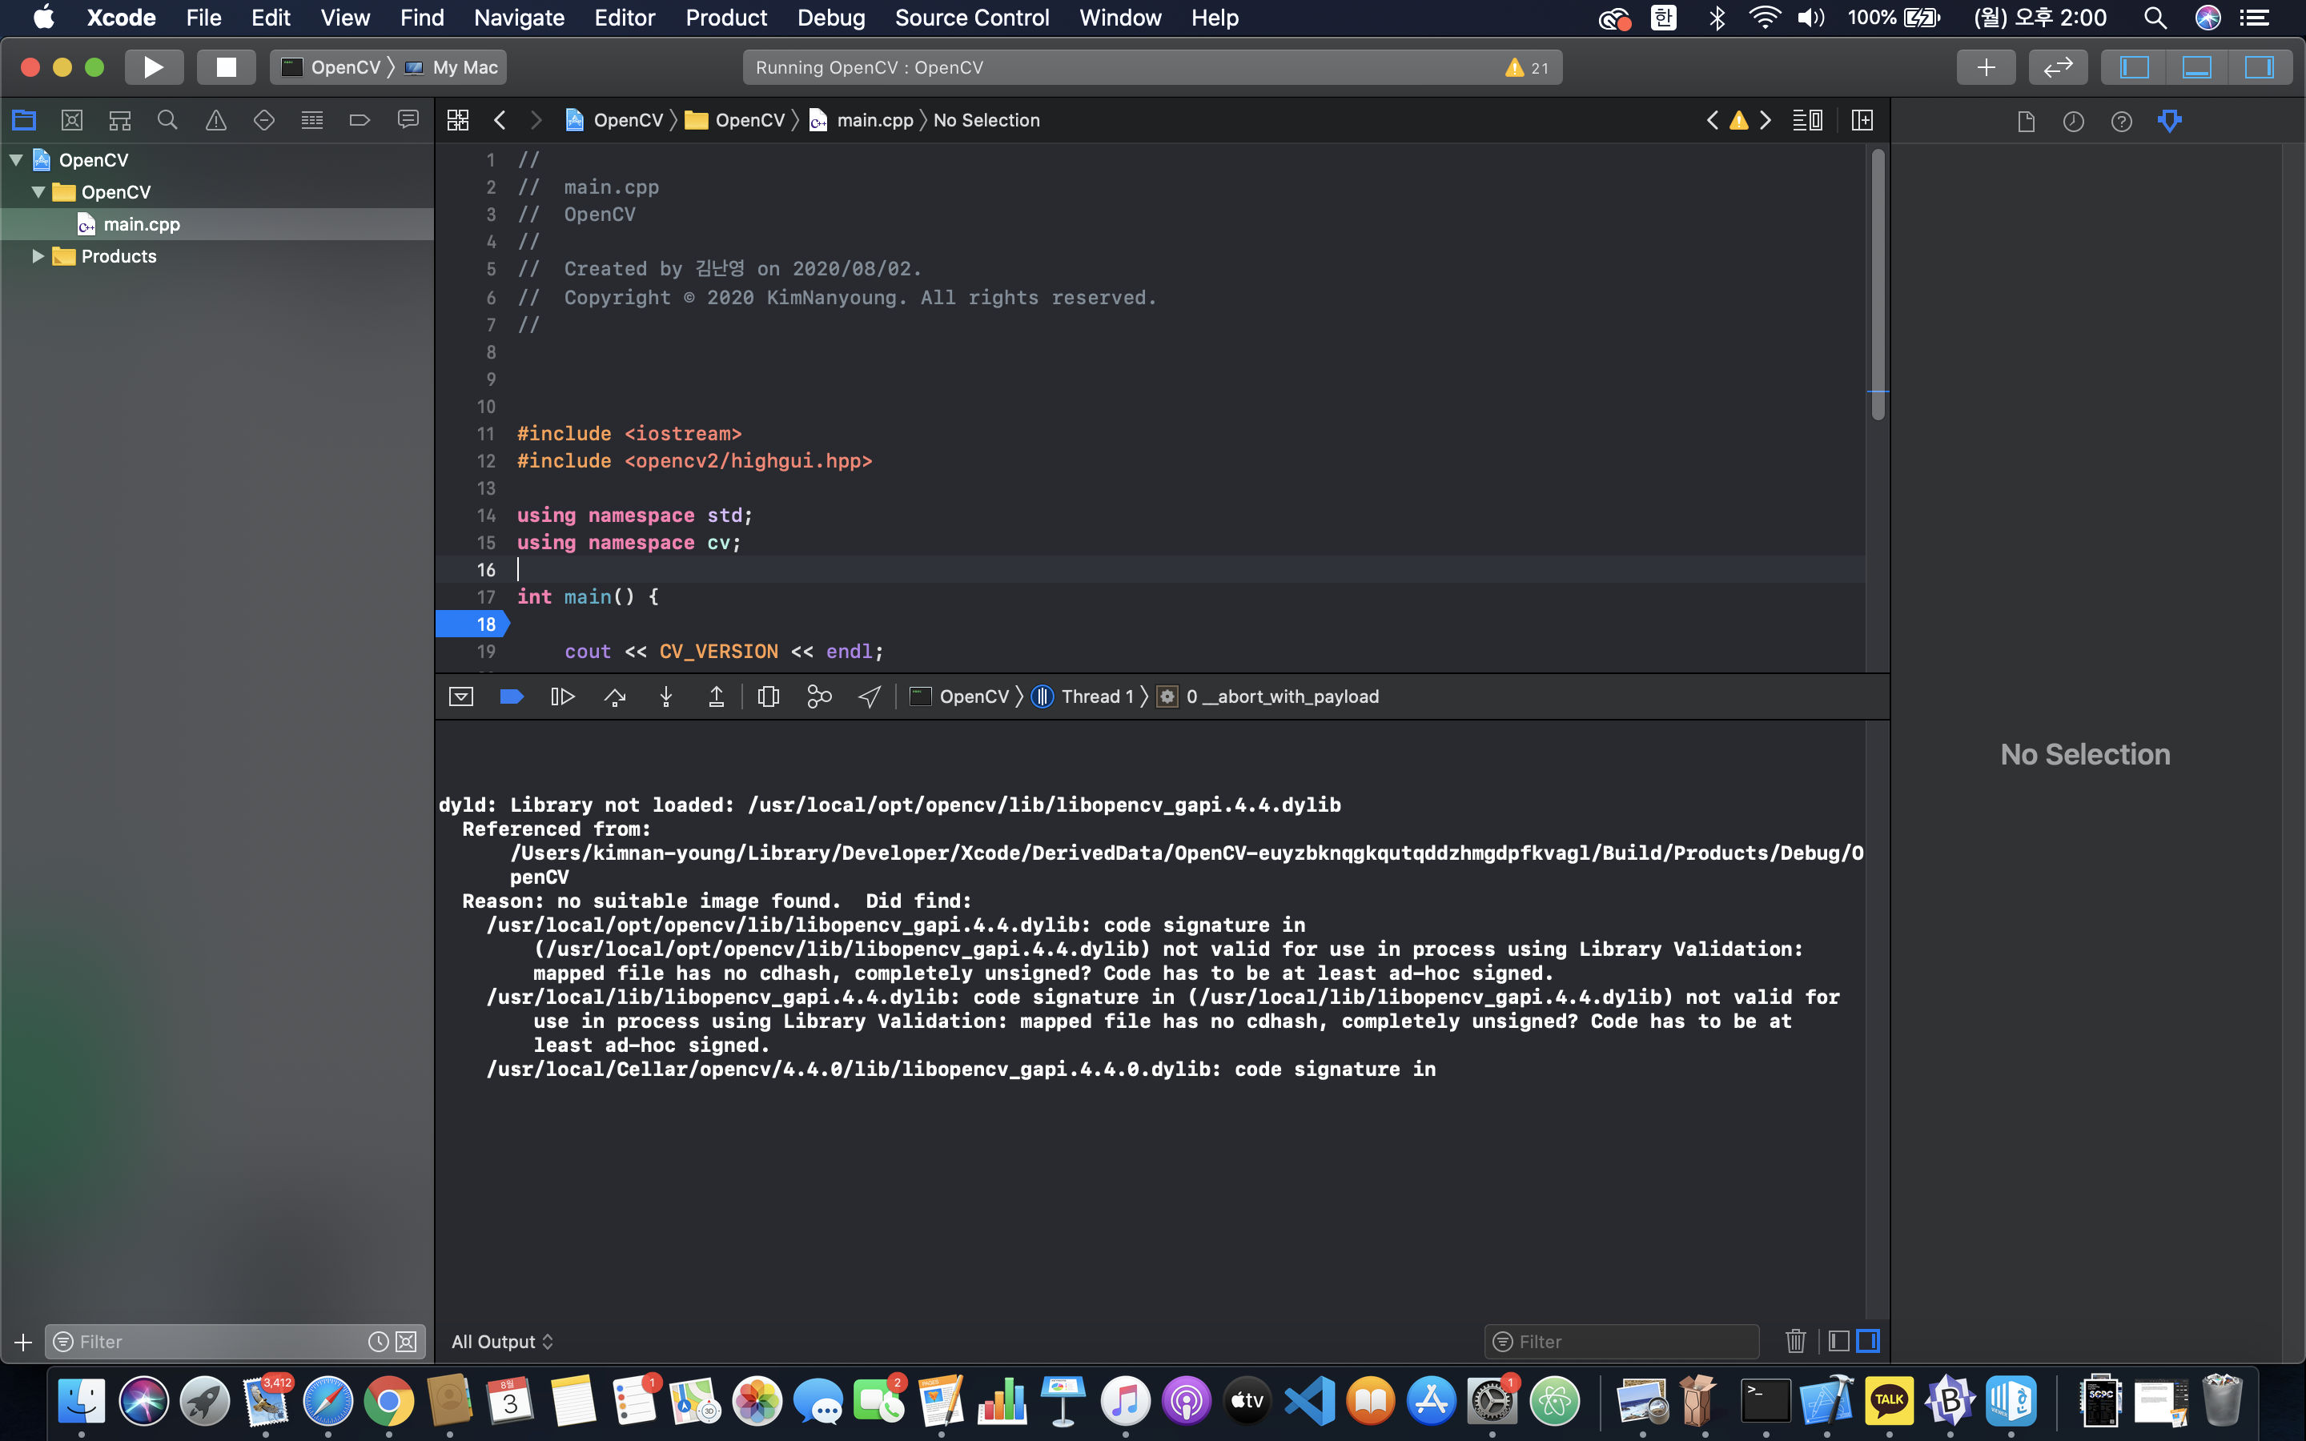2306x1441 pixels.
Task: Toggle the right Inspectors panel
Action: point(2258,68)
